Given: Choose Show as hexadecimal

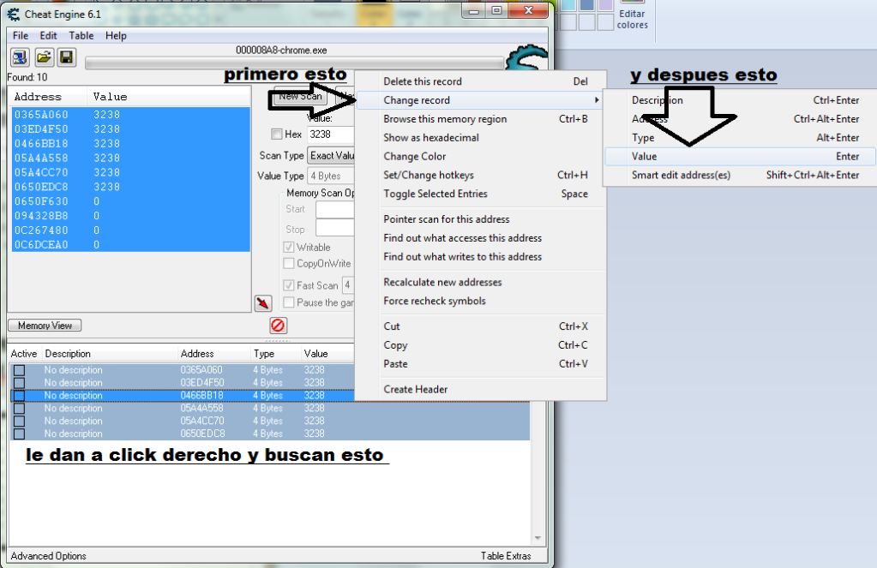Looking at the screenshot, I should [x=480, y=138].
